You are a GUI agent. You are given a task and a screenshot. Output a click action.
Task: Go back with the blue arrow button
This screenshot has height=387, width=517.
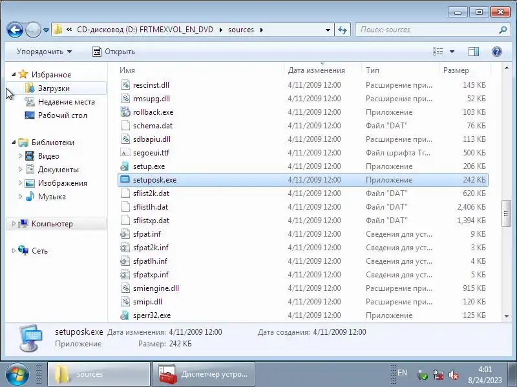click(15, 30)
